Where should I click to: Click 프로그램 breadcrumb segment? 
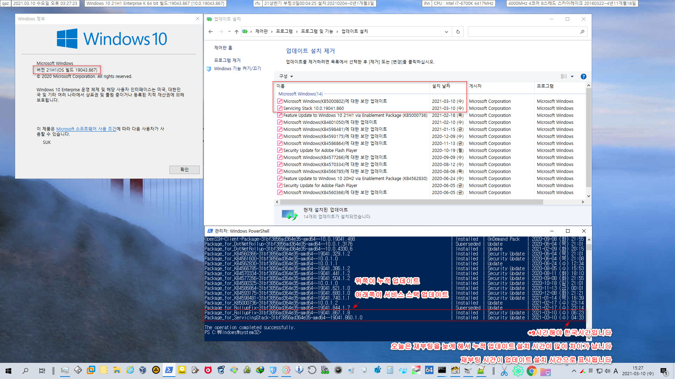pos(284,32)
